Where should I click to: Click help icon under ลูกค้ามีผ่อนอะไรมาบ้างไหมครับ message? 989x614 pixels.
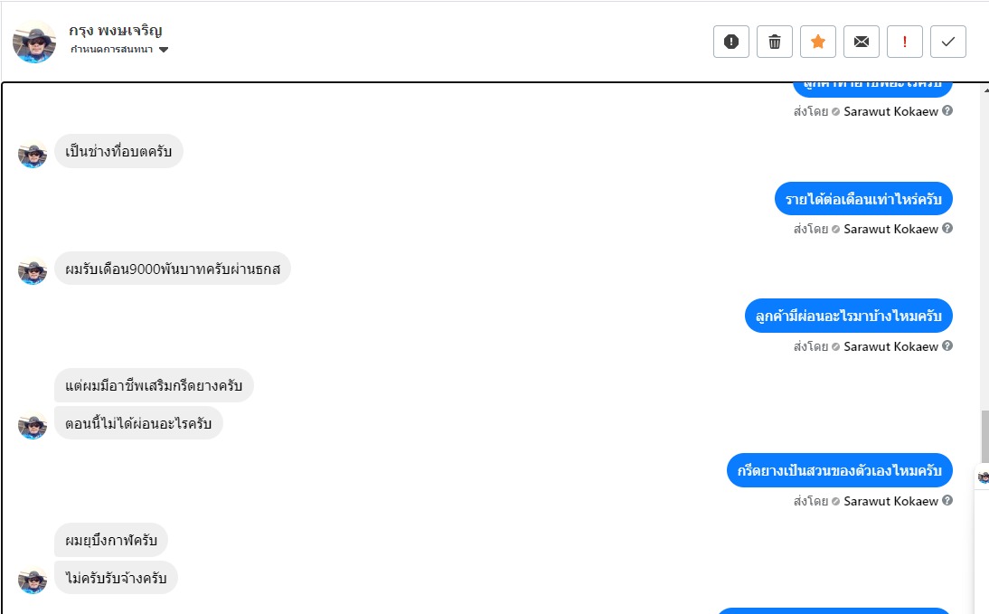(947, 346)
